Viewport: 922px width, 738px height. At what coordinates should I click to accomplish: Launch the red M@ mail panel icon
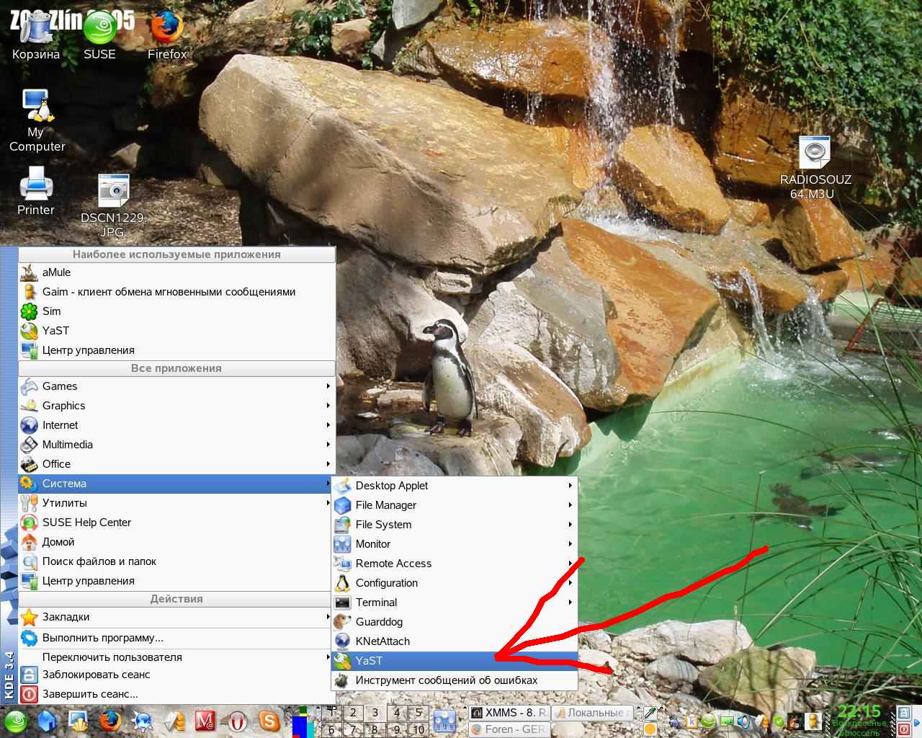coord(205,721)
